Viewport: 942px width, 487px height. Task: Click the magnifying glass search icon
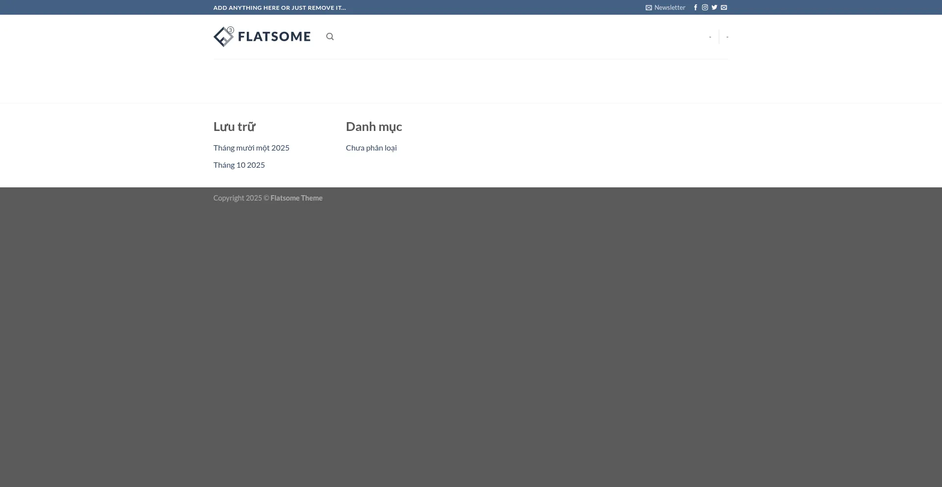coord(330,37)
